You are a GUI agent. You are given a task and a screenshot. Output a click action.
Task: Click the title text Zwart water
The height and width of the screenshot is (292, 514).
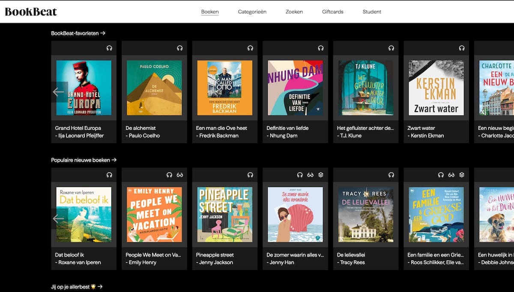[x=421, y=128]
